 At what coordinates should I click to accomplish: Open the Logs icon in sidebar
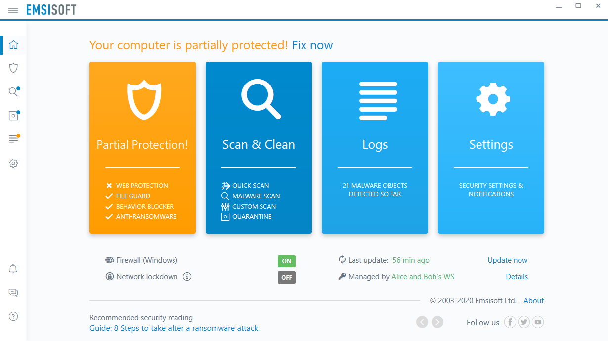(13, 139)
